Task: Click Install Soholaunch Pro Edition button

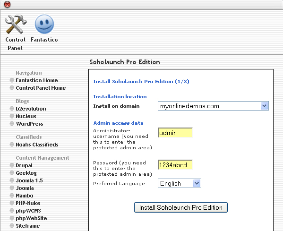Action: pyautogui.click(x=181, y=207)
